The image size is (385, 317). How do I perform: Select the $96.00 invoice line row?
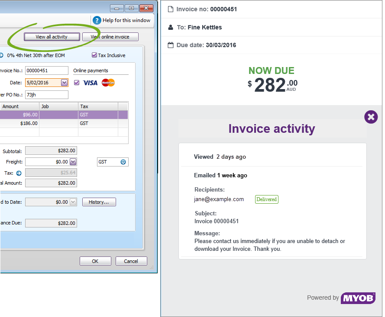pyautogui.click(x=61, y=115)
